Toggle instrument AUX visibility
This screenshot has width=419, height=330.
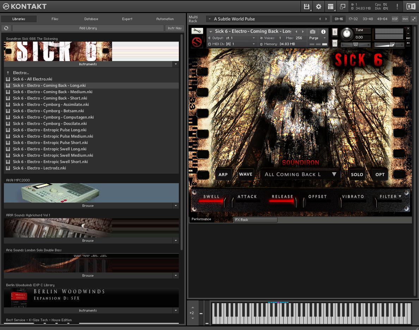pyautogui.click(x=408, y=38)
